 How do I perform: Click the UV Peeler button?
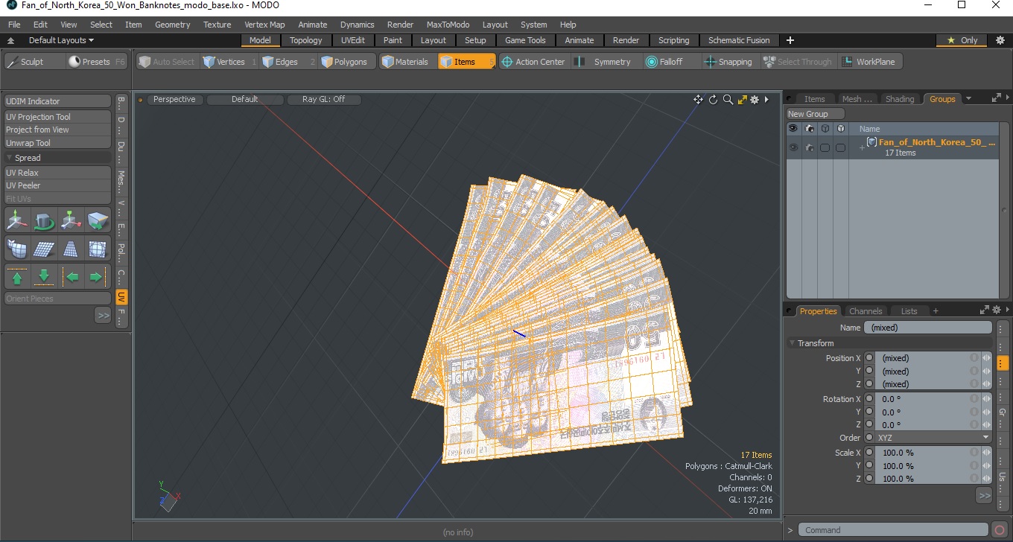pos(57,185)
